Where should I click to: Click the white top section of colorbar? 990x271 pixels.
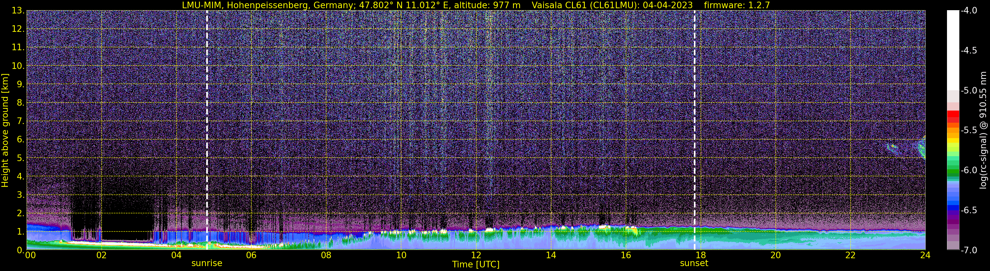(x=953, y=50)
